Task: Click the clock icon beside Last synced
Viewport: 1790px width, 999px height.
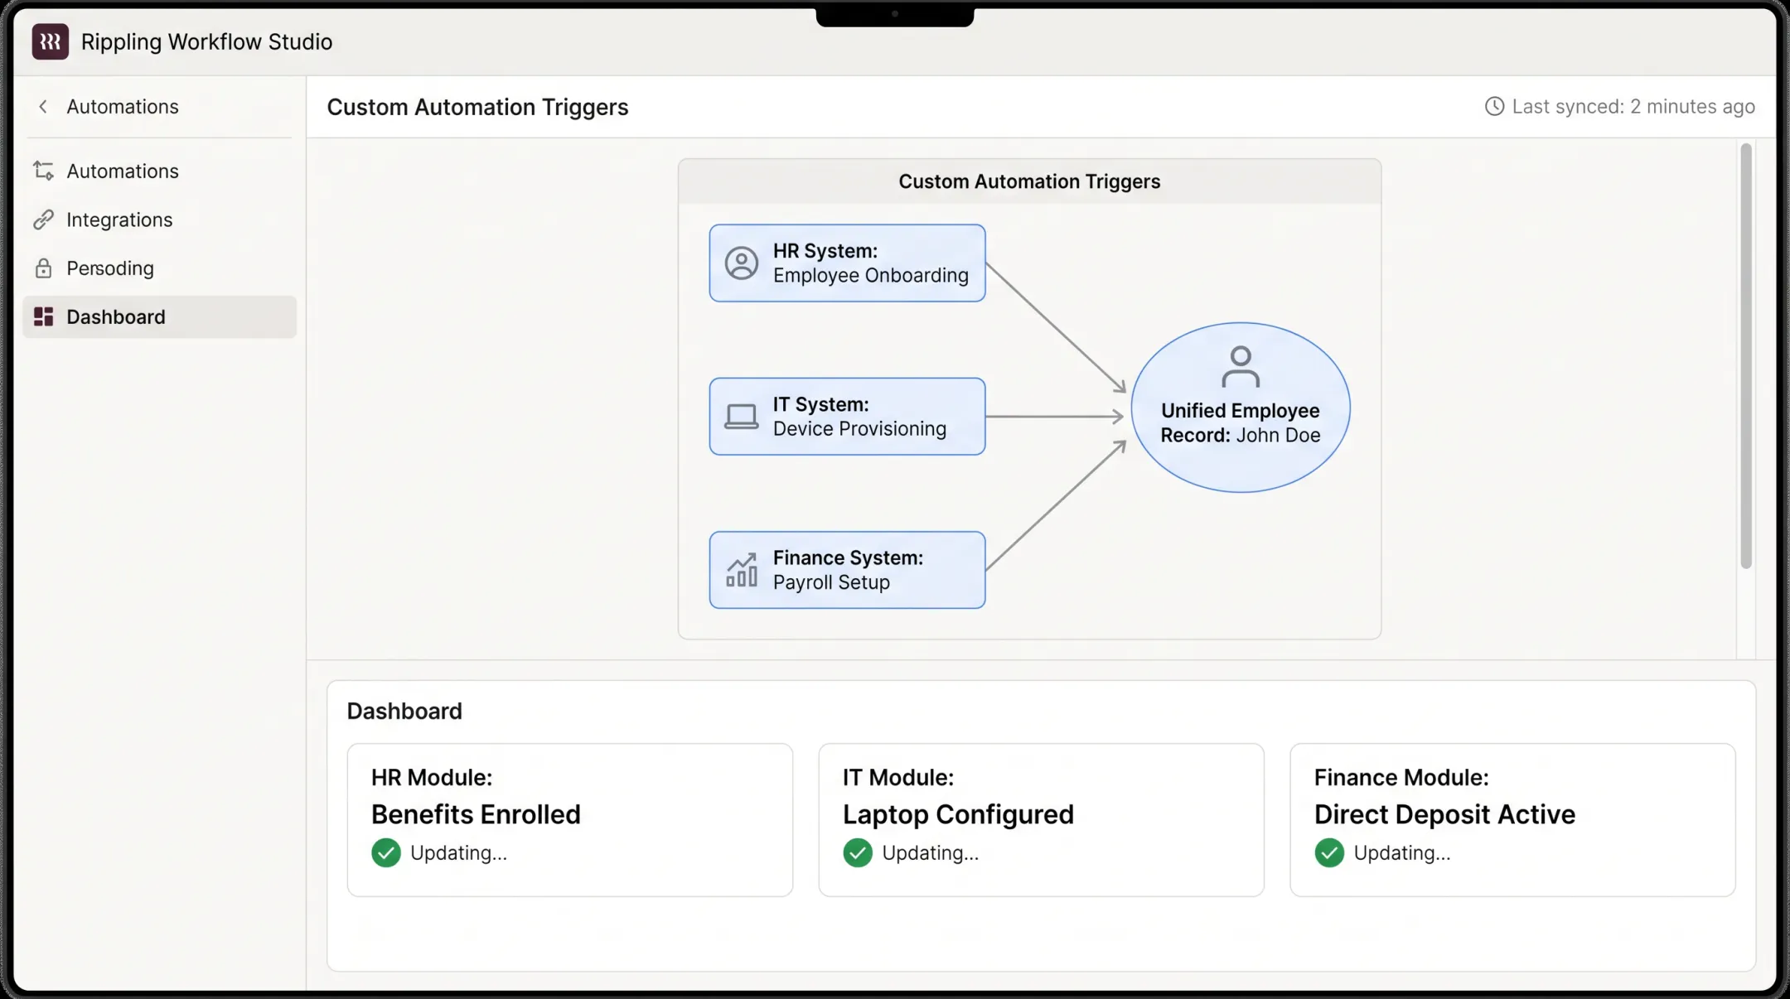Action: (1494, 107)
